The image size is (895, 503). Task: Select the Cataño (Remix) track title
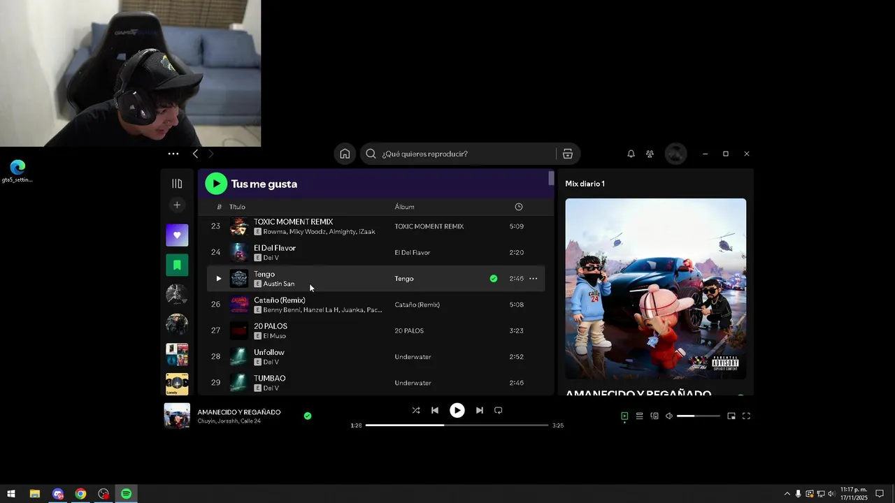(280, 300)
